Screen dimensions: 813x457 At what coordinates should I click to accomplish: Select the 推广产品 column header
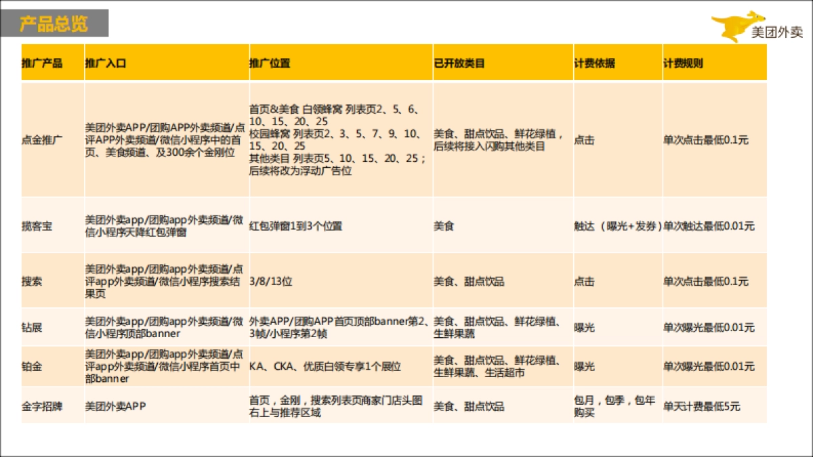[x=42, y=62]
